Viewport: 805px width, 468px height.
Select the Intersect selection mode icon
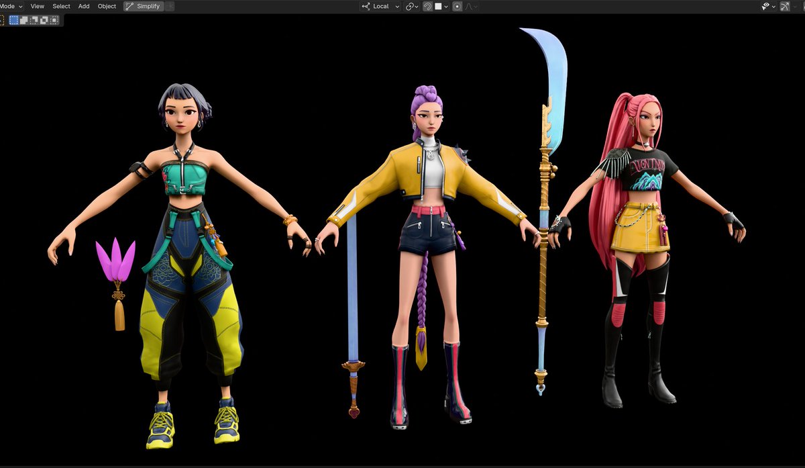pyautogui.click(x=54, y=20)
